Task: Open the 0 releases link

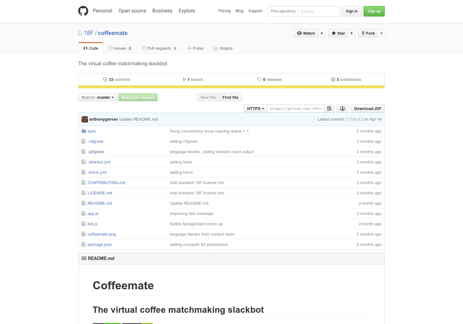Action: tap(269, 79)
